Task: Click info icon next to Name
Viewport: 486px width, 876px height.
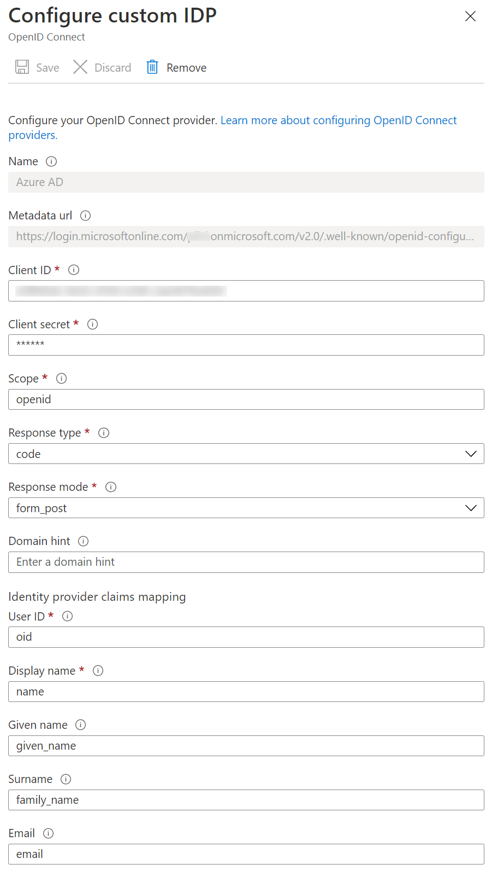Action: (51, 161)
